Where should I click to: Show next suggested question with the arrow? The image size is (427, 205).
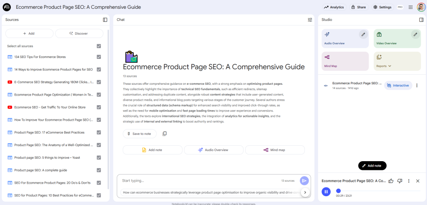[305, 192]
